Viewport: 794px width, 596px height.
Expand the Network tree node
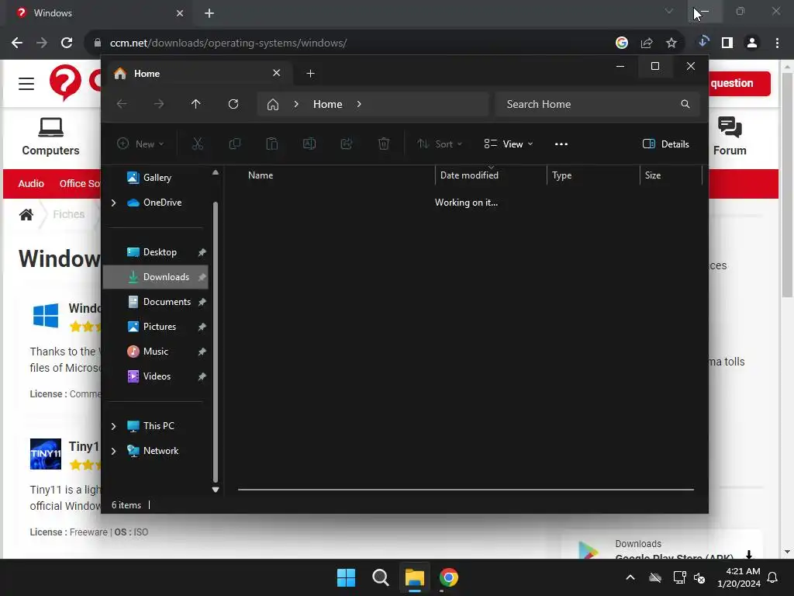click(x=113, y=451)
